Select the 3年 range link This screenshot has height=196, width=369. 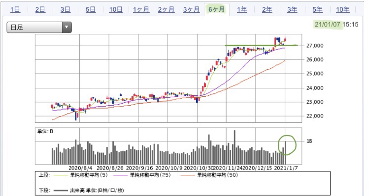(x=292, y=10)
